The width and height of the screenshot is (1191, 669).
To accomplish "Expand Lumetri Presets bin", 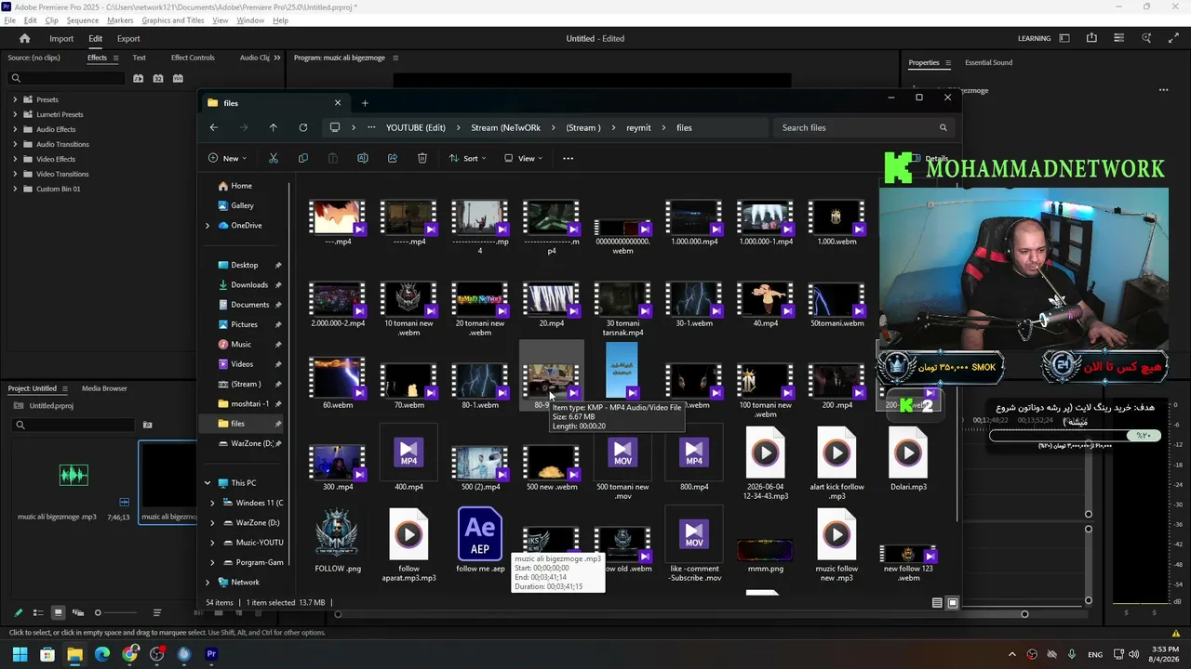I will [x=15, y=114].
